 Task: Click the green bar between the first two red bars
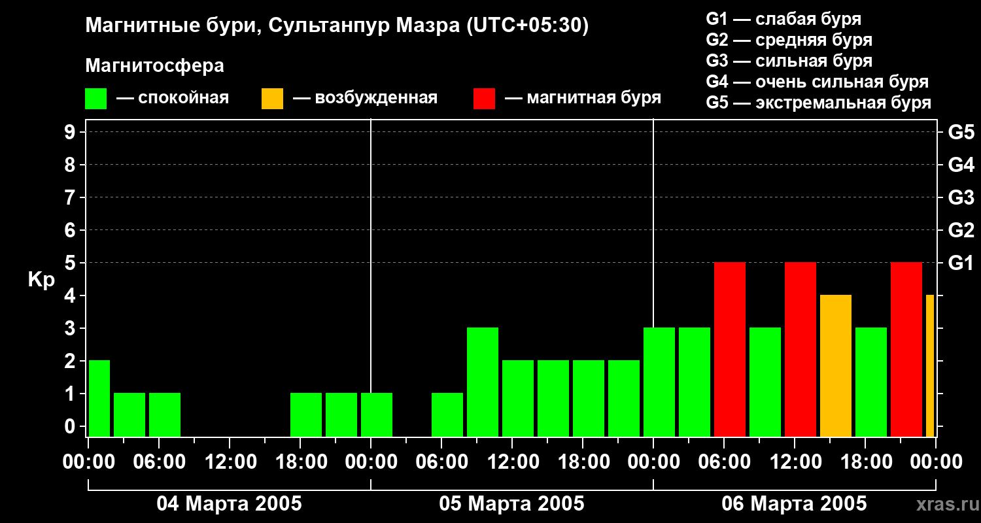(765, 382)
